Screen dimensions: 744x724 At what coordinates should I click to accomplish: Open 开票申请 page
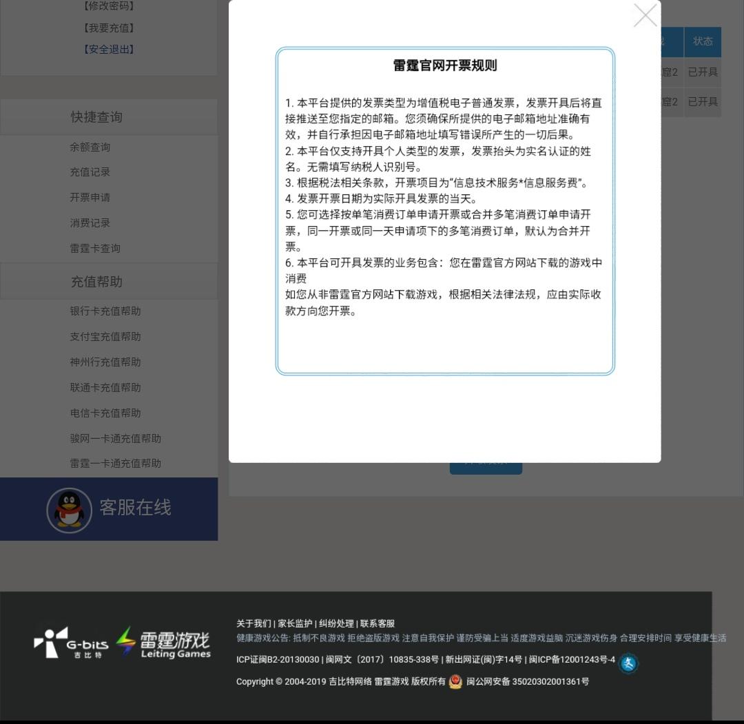[90, 198]
